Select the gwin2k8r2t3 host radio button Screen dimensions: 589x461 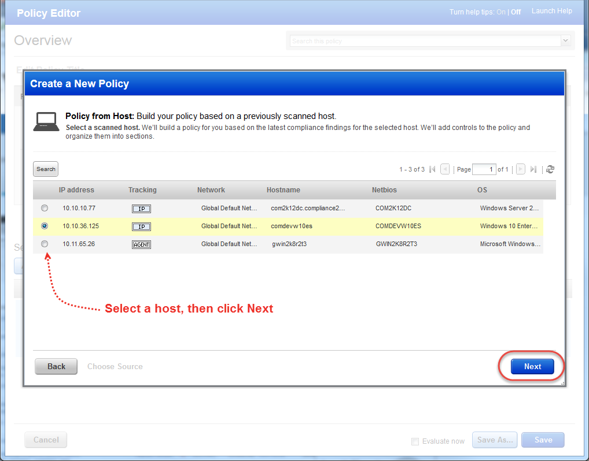pos(44,244)
